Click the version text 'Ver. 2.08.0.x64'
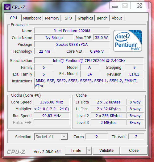154x162 pixels. point(47,151)
